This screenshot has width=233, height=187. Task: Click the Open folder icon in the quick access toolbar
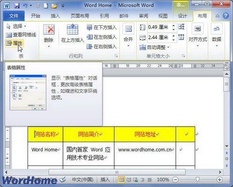[x=54, y=6]
